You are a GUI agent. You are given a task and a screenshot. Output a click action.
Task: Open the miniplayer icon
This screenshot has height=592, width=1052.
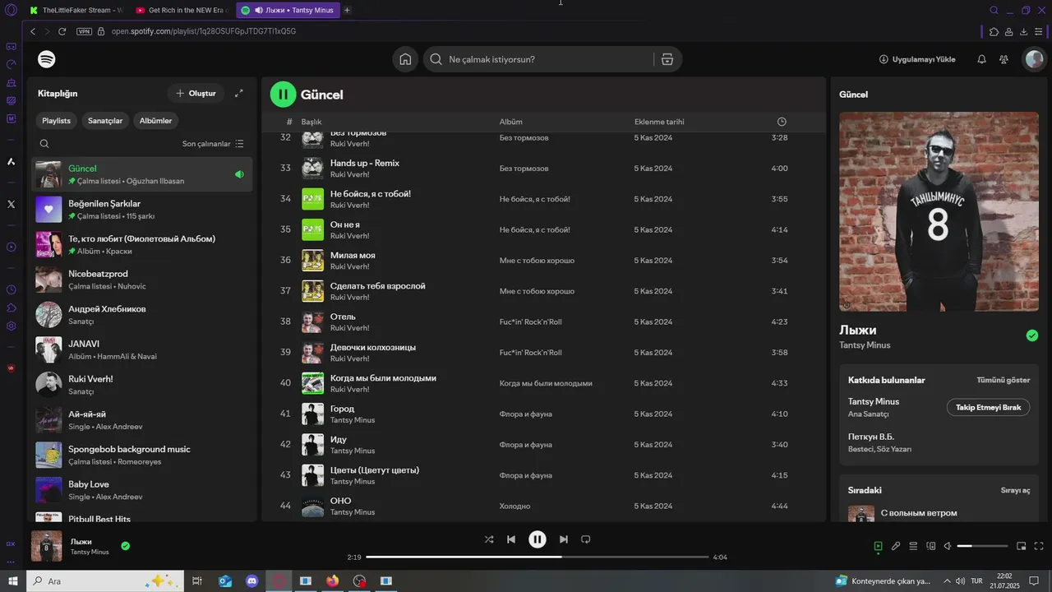point(1022,546)
